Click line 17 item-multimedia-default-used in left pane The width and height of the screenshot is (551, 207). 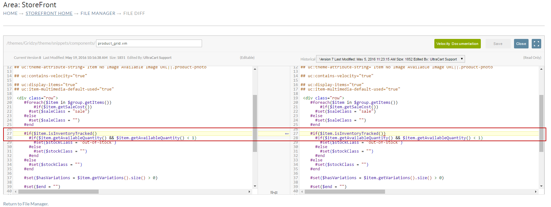(x=64, y=89)
